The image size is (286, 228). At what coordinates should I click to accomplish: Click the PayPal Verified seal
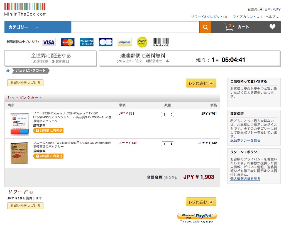pyautogui.click(x=142, y=42)
